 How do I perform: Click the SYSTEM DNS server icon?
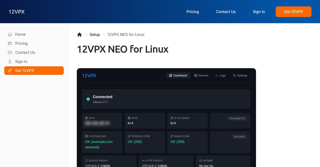click(x=86, y=136)
